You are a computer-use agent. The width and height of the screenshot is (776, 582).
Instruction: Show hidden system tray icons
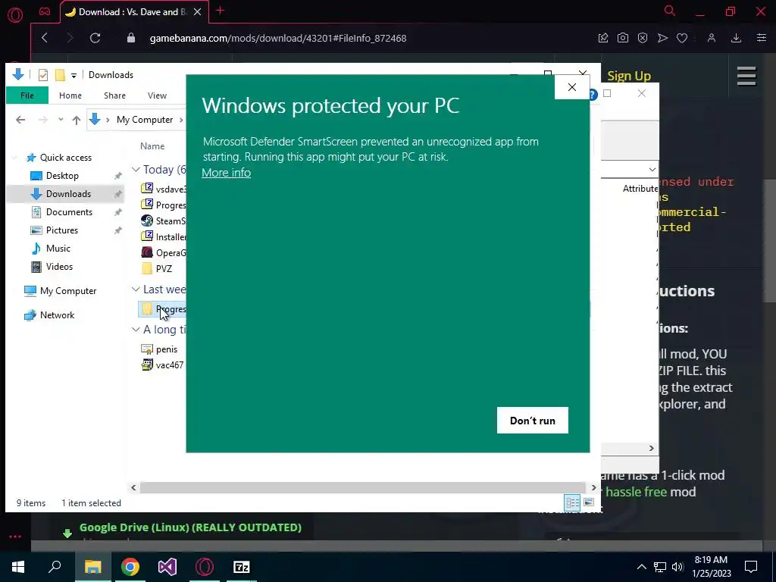pos(641,567)
